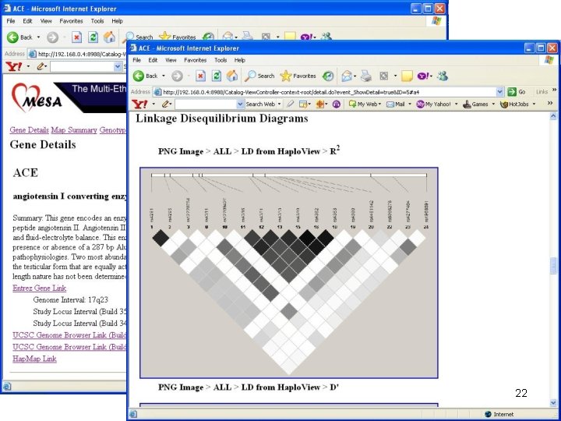Open Tools menu in rear window
The height and width of the screenshot is (421, 561).
coord(97,21)
